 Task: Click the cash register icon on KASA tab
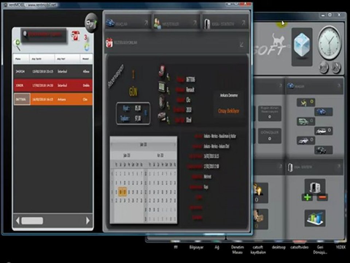tap(207, 23)
